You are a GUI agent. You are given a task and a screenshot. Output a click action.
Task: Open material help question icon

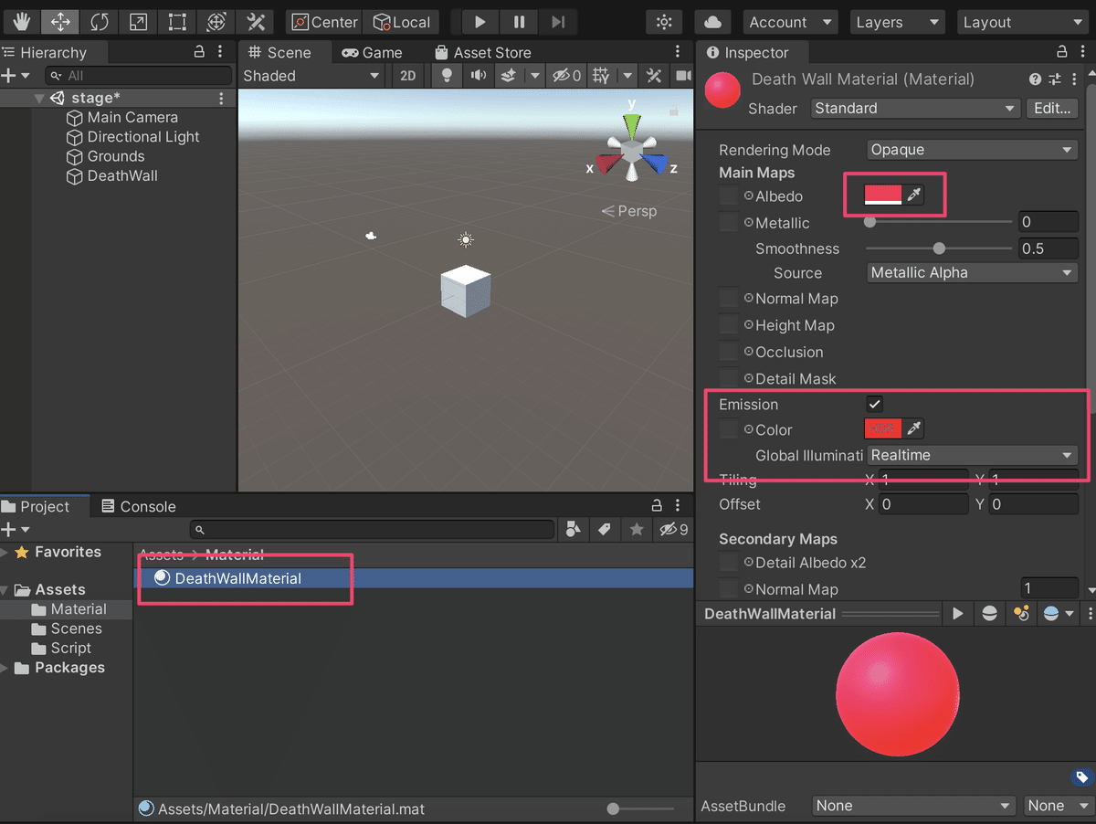1036,79
